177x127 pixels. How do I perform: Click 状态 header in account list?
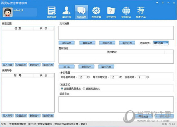43,75
